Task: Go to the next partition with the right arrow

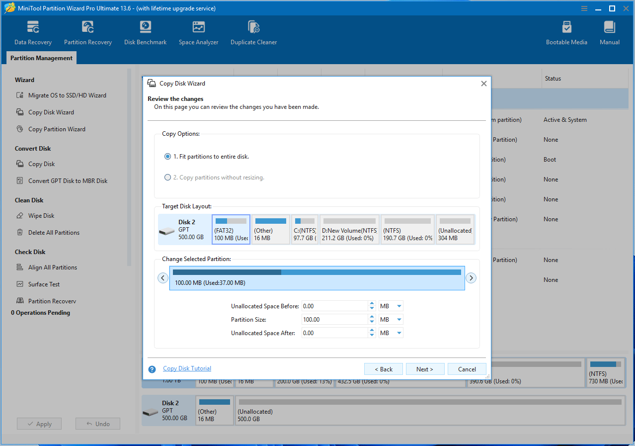Action: coord(472,278)
